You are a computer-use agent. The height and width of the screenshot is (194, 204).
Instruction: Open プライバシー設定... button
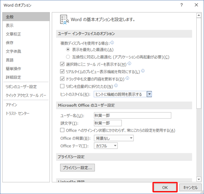click(78, 168)
